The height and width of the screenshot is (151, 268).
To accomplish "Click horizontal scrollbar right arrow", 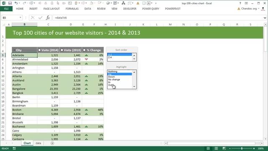I will 262,143.
